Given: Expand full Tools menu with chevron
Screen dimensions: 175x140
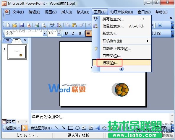Looking at the screenshot, I should coord(121,69).
